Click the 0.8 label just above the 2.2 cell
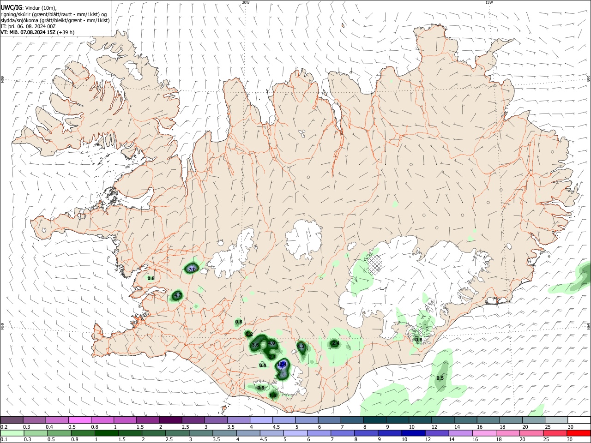The width and height of the screenshot is (591, 443). click(239, 322)
